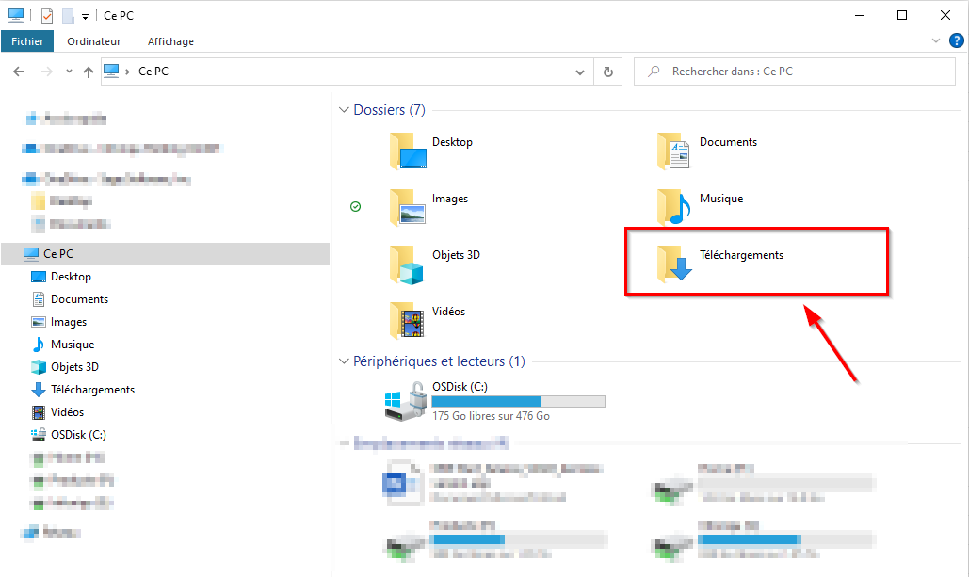969x577 pixels.
Task: Open the address bar history dropdown
Action: 580,72
